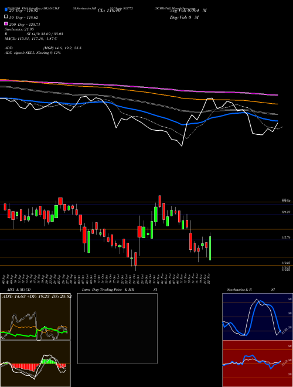The height and width of the screenshot is (387, 293).
Task: Click the 'ADX: 14.63 +DY: 19.23' readout
Action: click(x=37, y=297)
